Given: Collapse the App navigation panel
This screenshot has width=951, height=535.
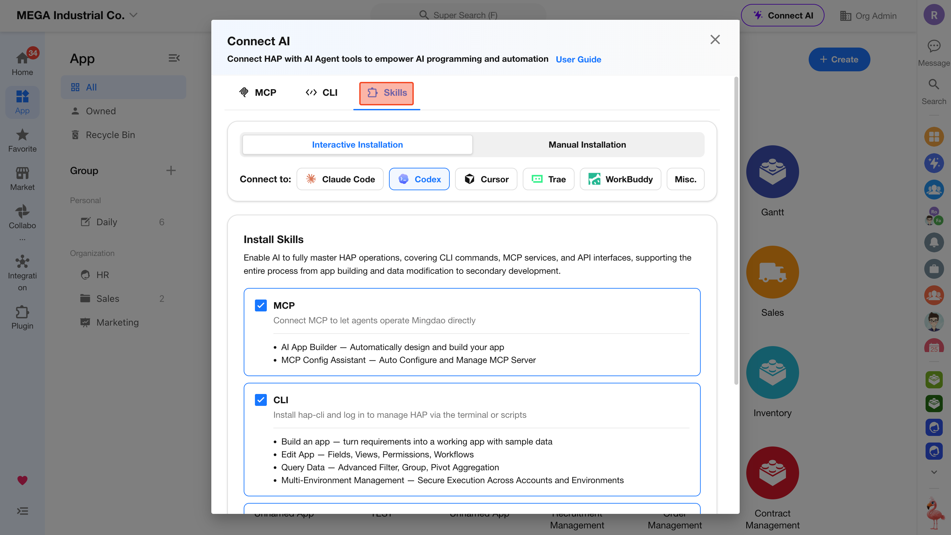Looking at the screenshot, I should pyautogui.click(x=174, y=58).
